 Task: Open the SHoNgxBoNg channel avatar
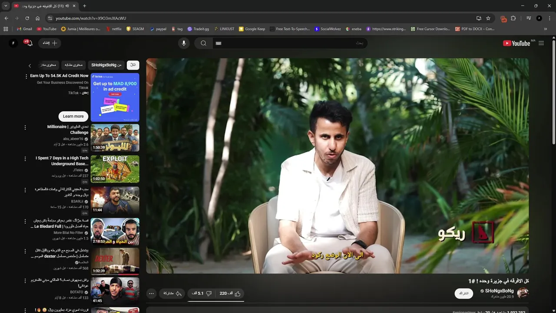click(523, 293)
